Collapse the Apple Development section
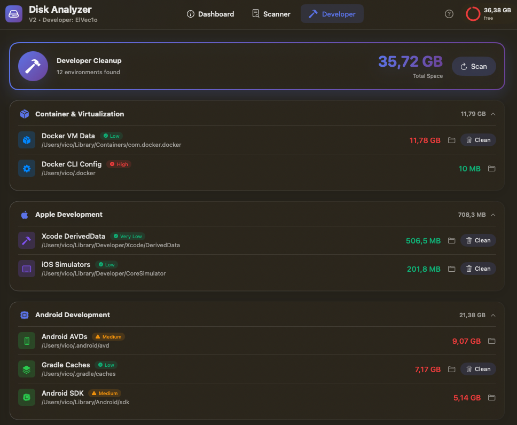This screenshot has height=425, width=517. coord(493,215)
